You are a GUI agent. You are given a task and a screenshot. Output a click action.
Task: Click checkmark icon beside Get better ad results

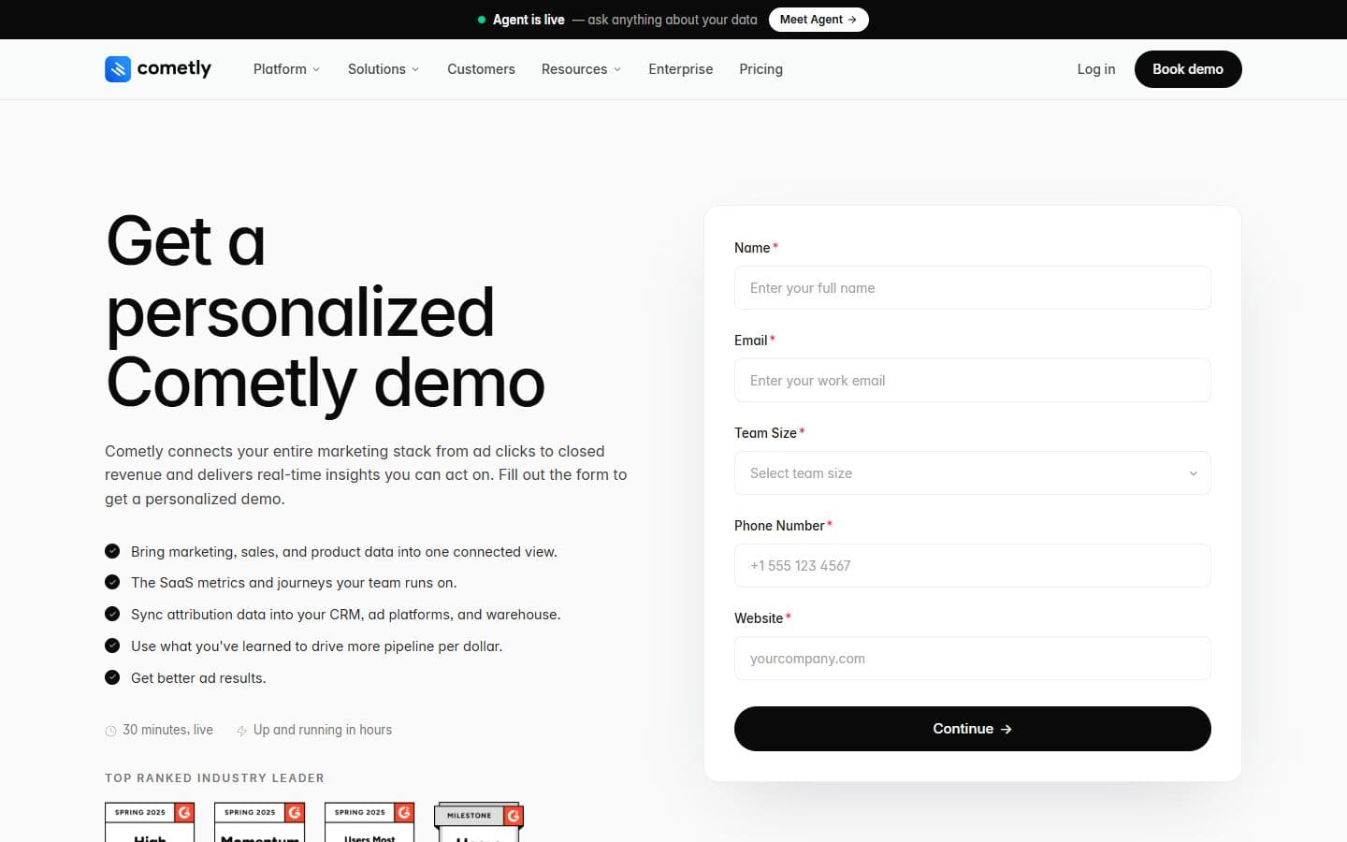coord(112,677)
